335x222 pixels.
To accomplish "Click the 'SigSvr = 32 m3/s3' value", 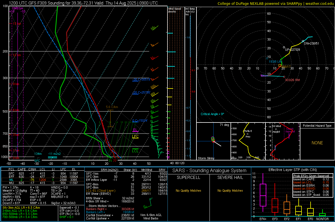I will pyautogui.click(x=64, y=203).
